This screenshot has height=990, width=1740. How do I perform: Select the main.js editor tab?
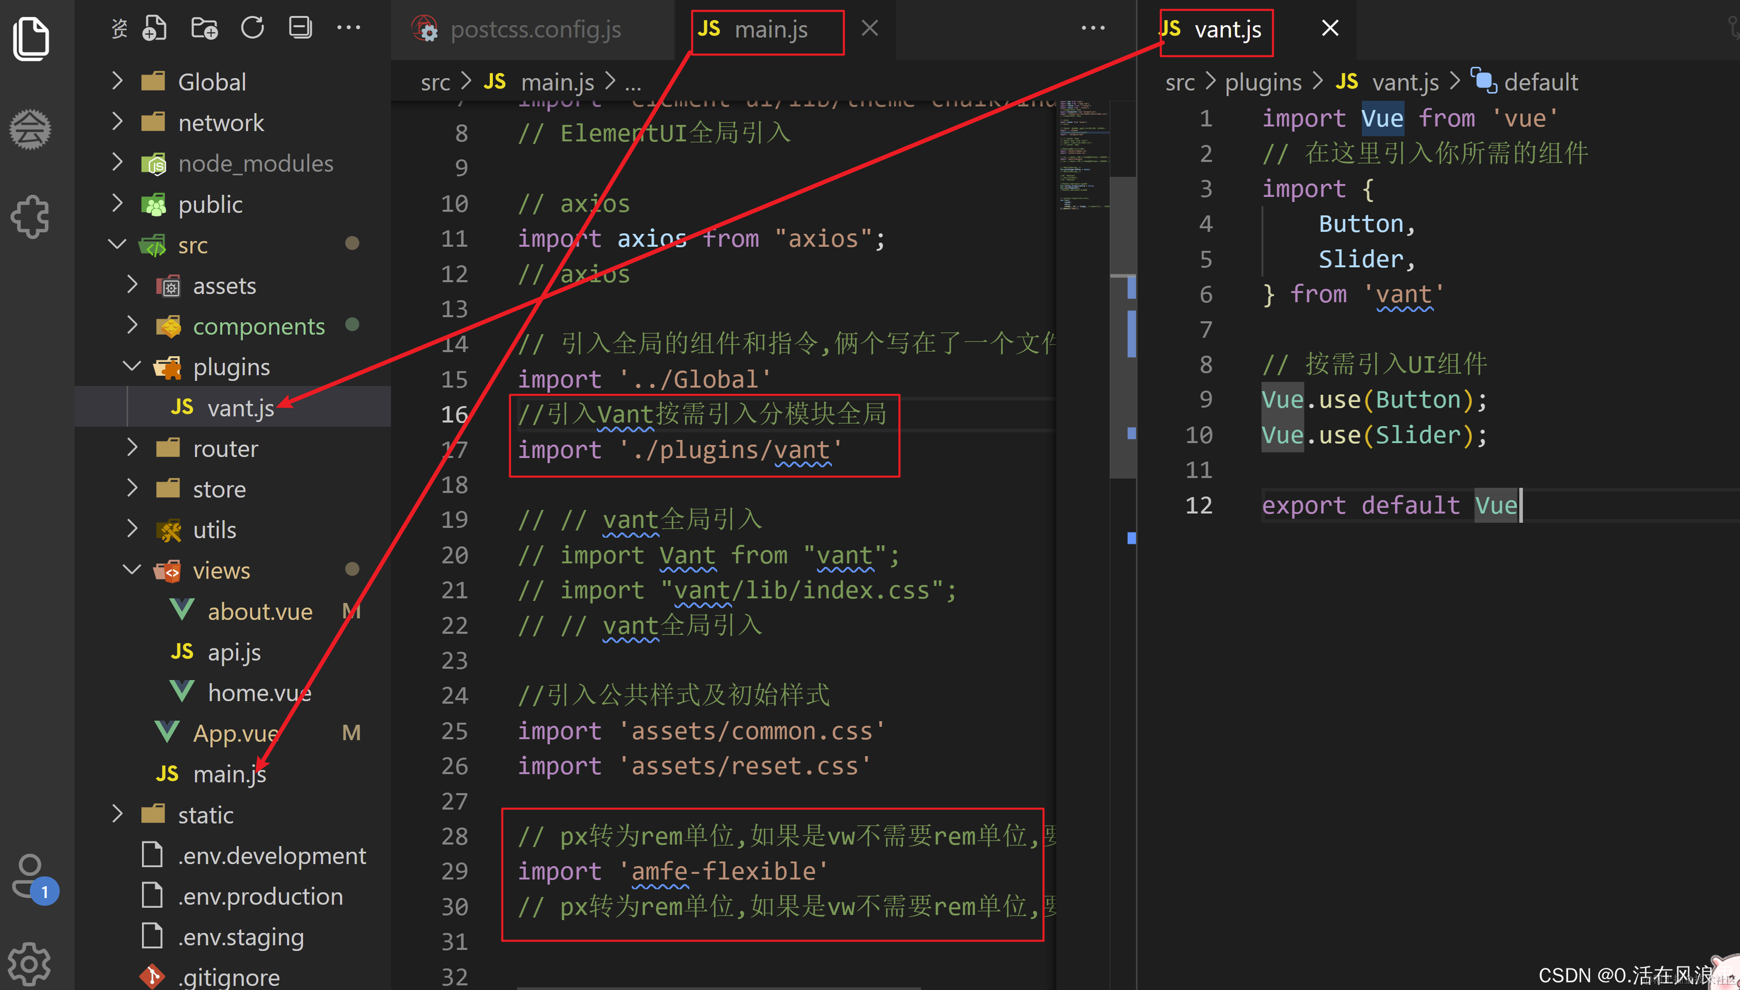[x=770, y=30]
